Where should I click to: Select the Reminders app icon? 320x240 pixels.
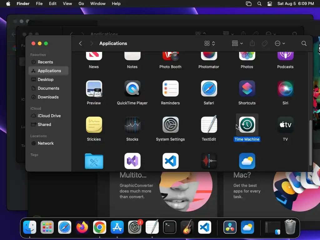click(170, 88)
